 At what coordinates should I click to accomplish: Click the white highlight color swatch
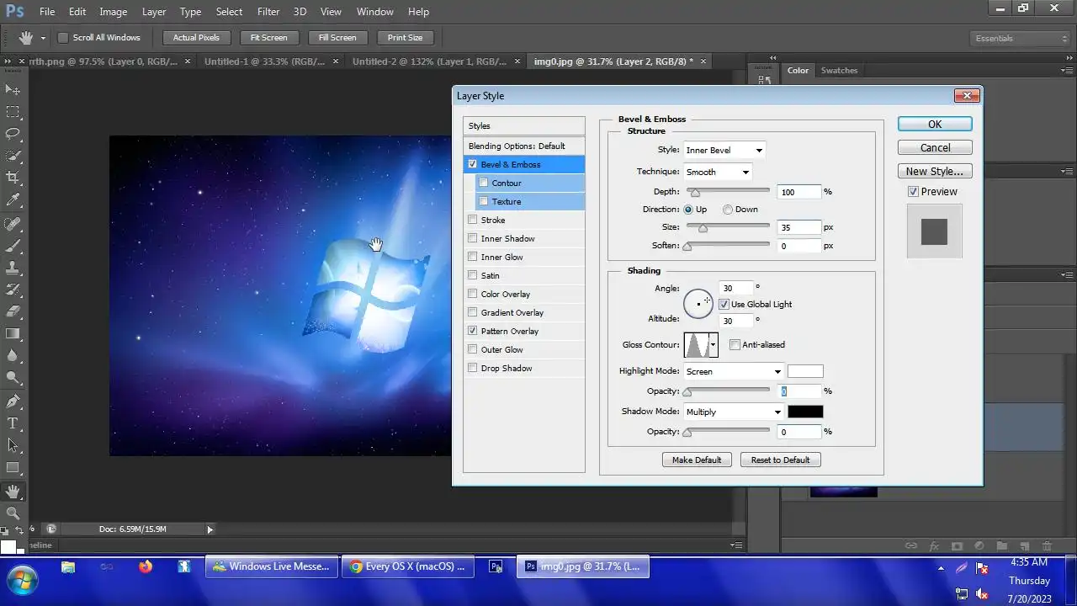click(x=805, y=371)
